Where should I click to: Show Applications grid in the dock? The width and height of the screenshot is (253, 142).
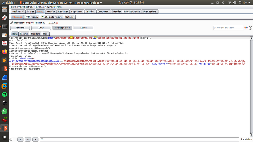pos(4,138)
